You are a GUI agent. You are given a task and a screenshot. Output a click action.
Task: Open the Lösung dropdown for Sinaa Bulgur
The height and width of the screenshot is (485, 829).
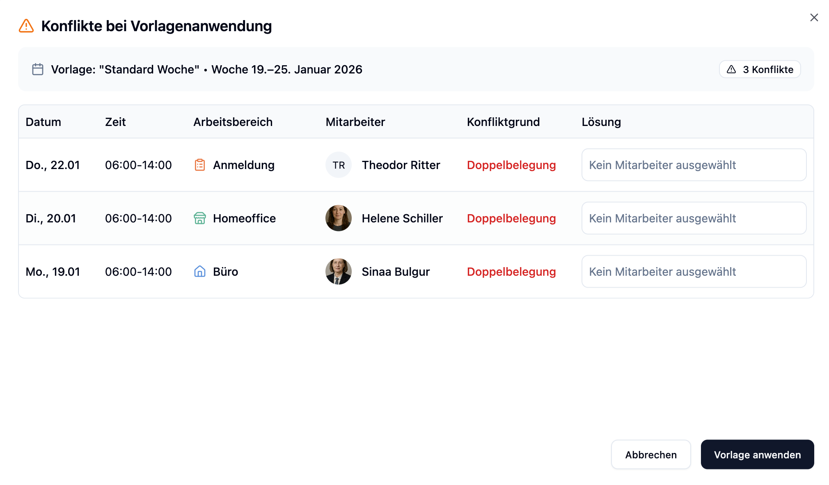(x=694, y=272)
